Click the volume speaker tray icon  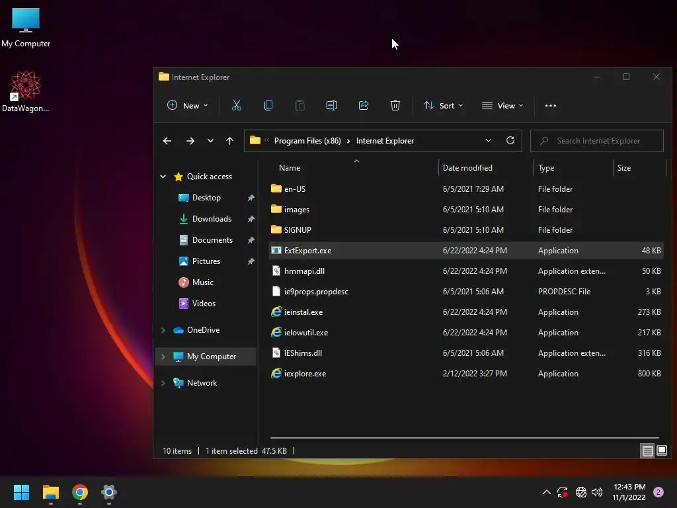597,492
